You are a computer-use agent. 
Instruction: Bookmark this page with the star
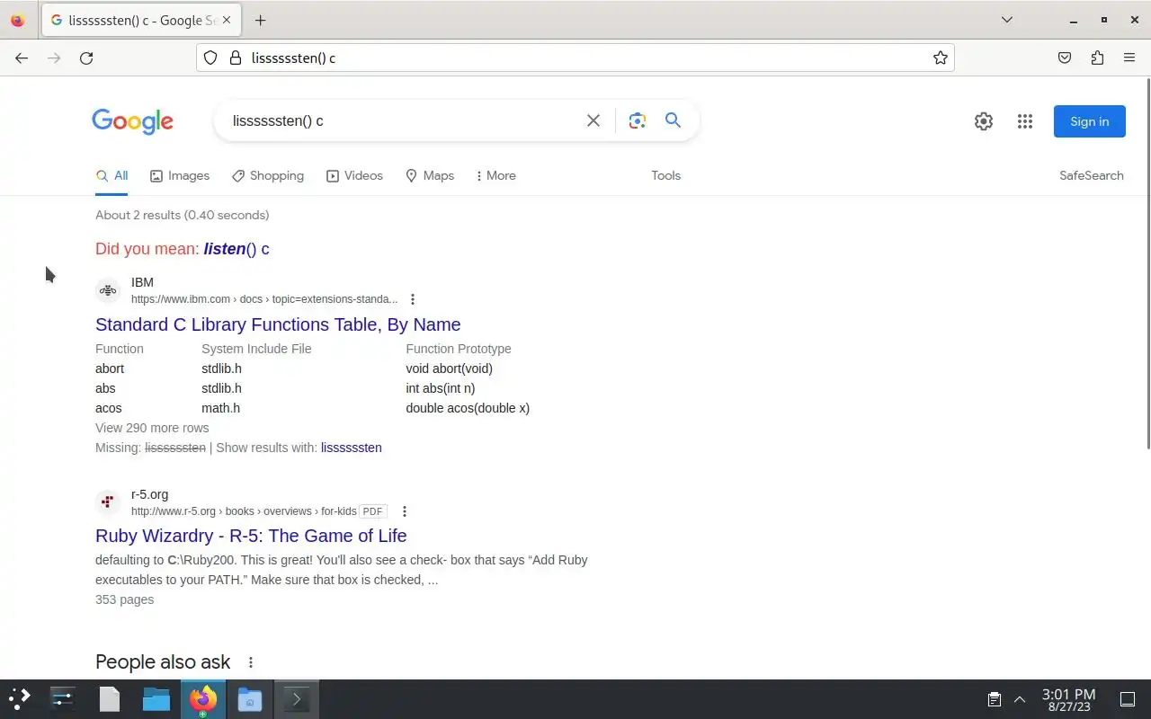coord(940,58)
